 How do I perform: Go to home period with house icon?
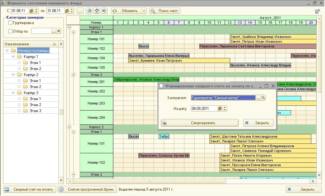click(x=97, y=11)
